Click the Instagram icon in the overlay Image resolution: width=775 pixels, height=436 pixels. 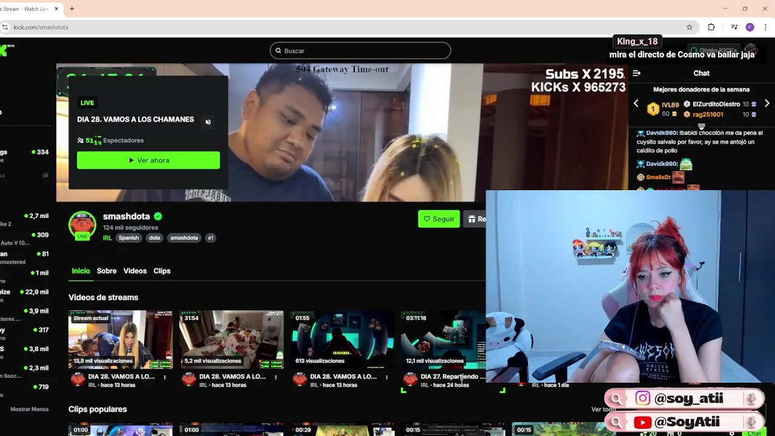pyautogui.click(x=642, y=398)
